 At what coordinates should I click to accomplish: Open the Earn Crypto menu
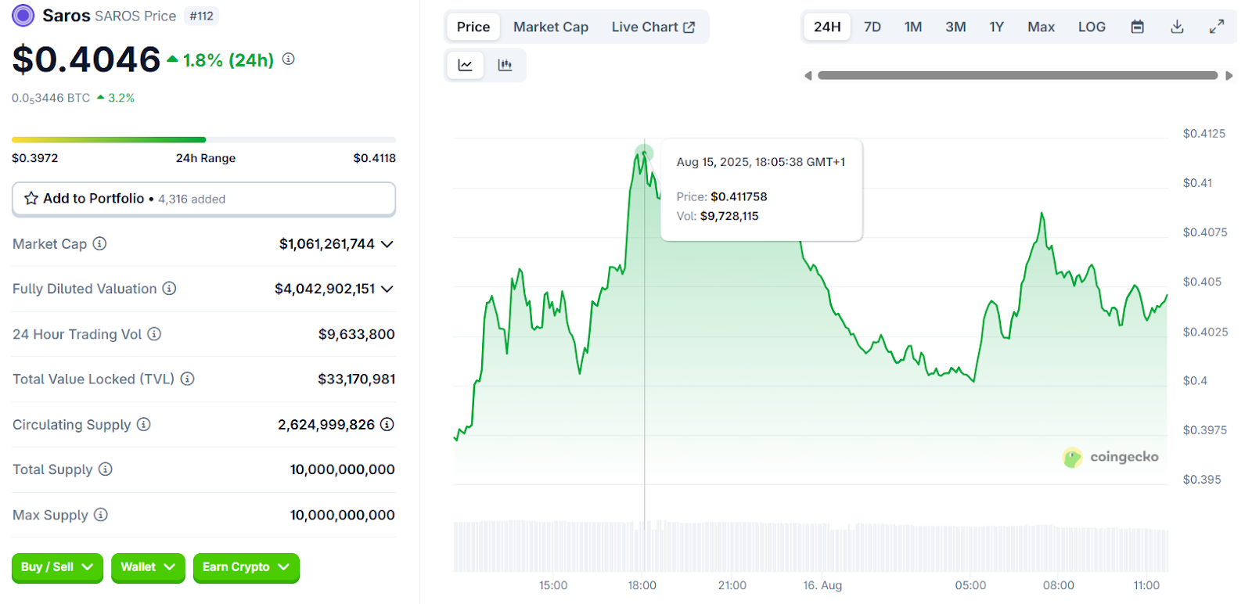(246, 567)
